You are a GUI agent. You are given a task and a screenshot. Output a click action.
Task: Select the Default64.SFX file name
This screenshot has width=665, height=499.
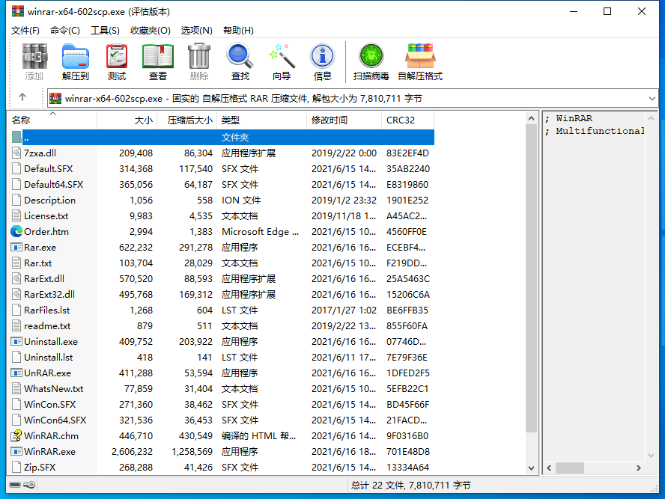click(53, 184)
